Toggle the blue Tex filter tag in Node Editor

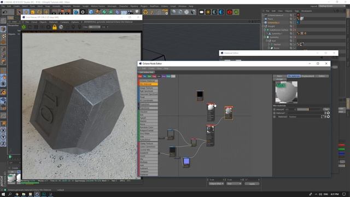pos(144,76)
